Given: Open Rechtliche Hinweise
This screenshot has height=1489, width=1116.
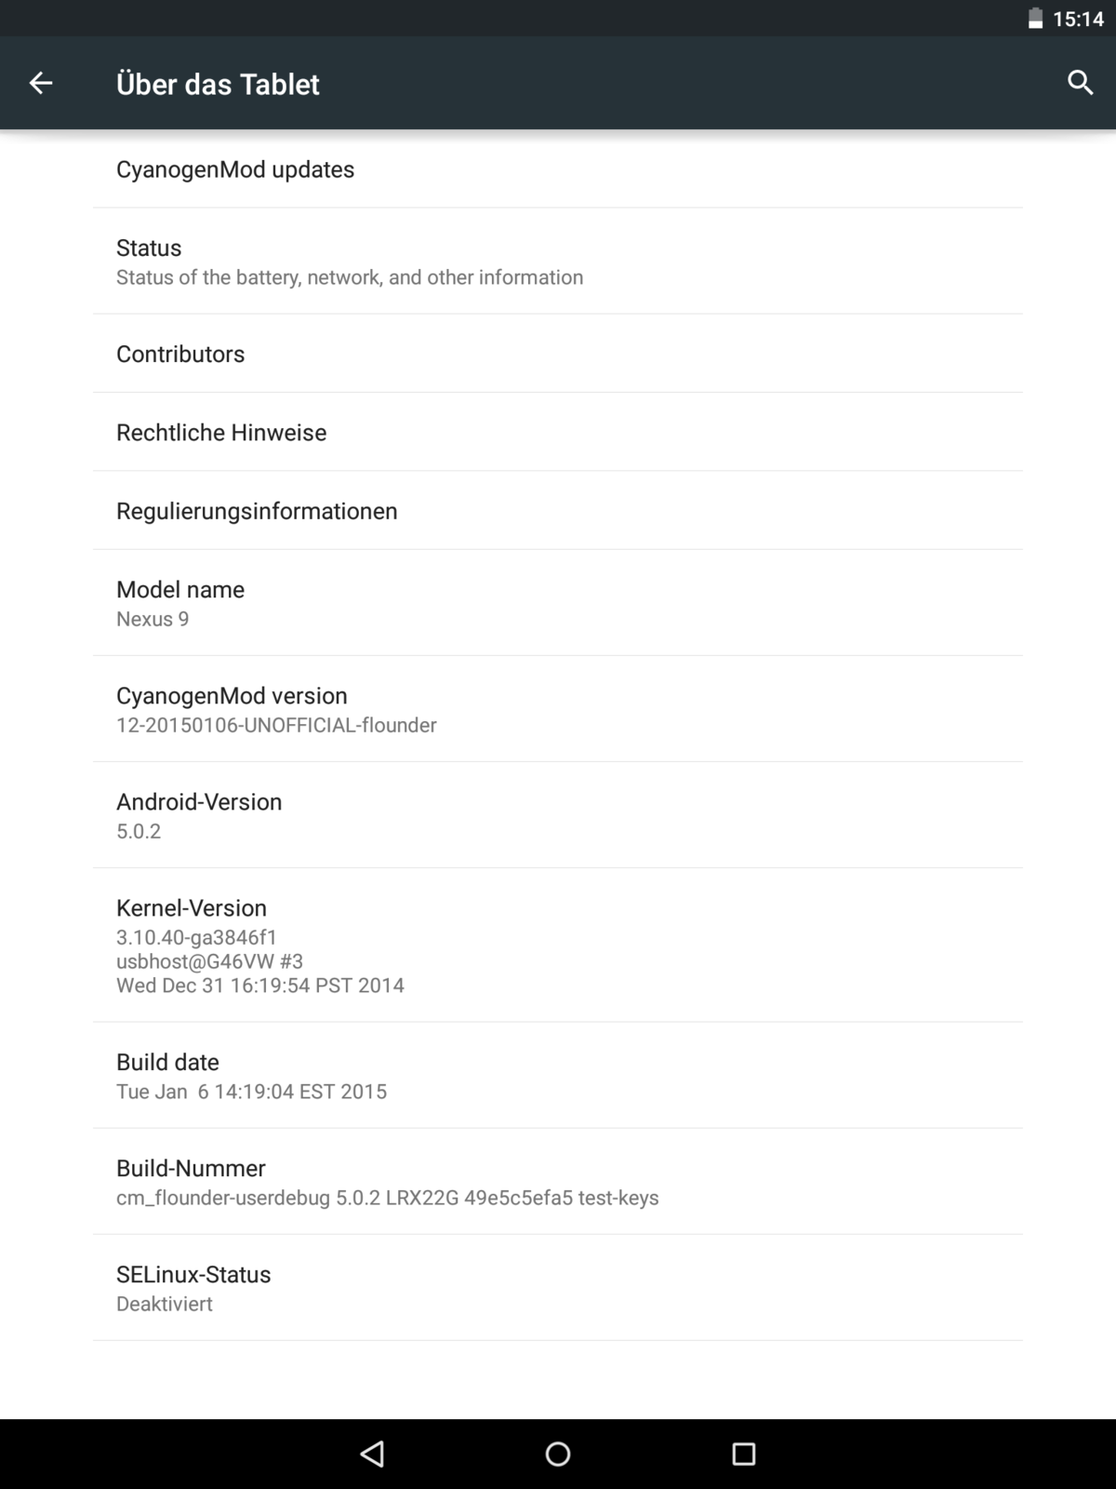Looking at the screenshot, I should click(x=558, y=432).
